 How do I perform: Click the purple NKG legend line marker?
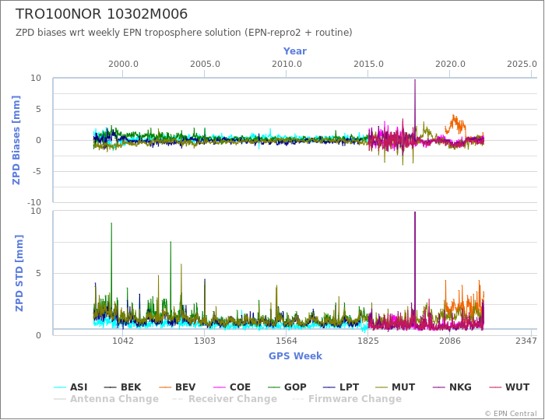(438, 387)
